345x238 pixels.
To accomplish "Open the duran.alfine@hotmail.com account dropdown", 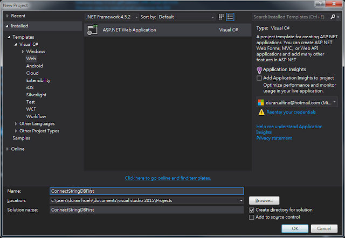I will coord(297,102).
